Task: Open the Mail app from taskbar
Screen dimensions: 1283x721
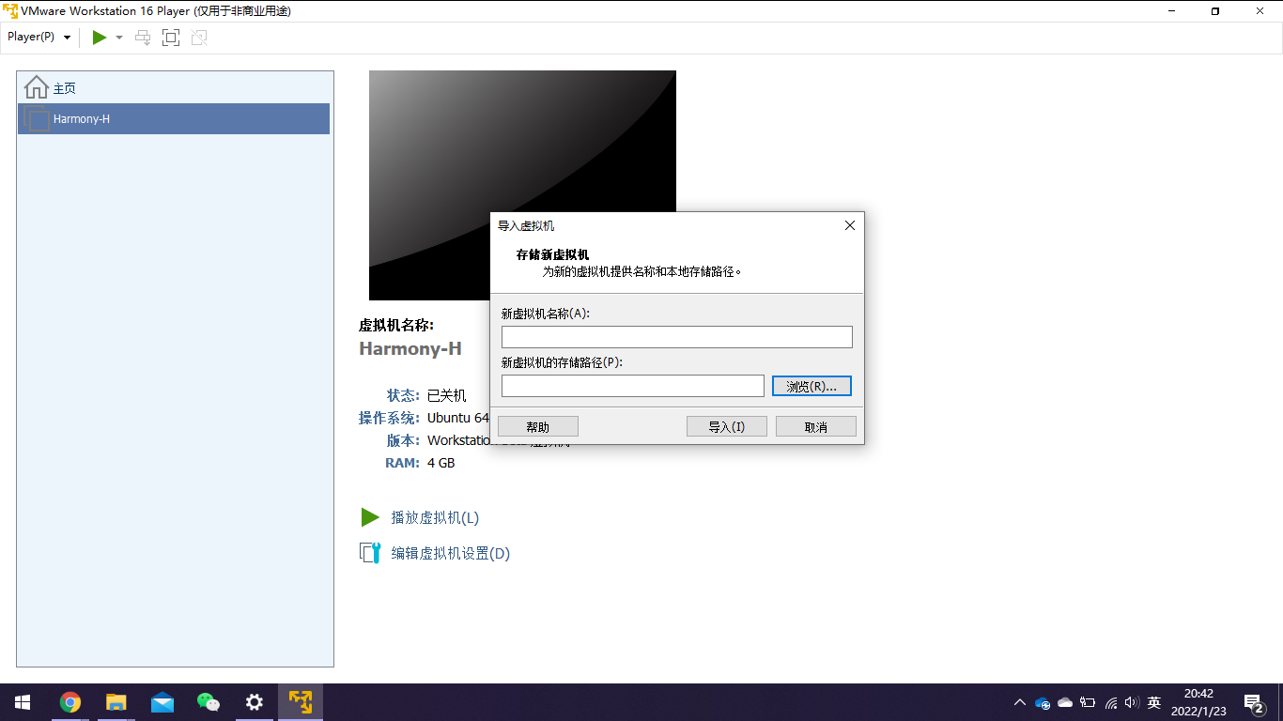Action: (x=162, y=702)
